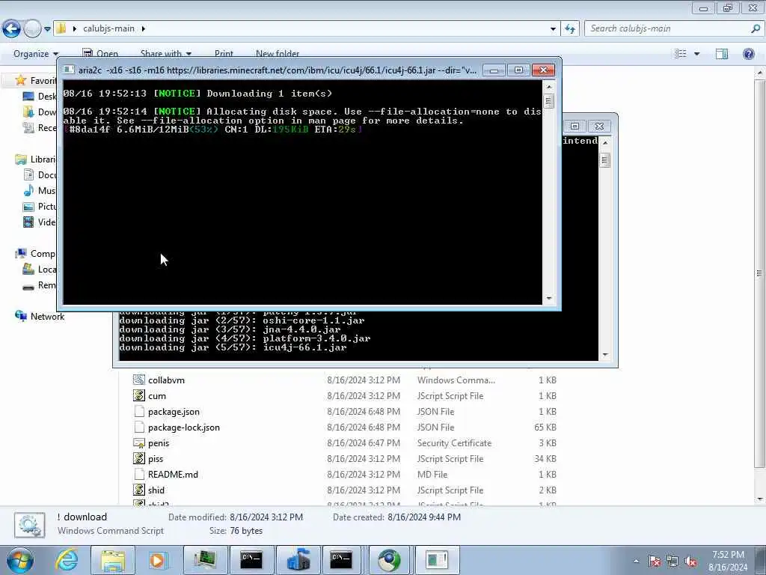Image resolution: width=766 pixels, height=575 pixels.
Task: Select Computer in navigation pane
Action: pyautogui.click(x=36, y=253)
